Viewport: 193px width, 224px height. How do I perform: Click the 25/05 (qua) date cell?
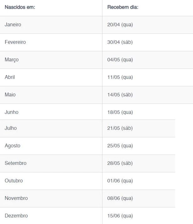[120, 145]
